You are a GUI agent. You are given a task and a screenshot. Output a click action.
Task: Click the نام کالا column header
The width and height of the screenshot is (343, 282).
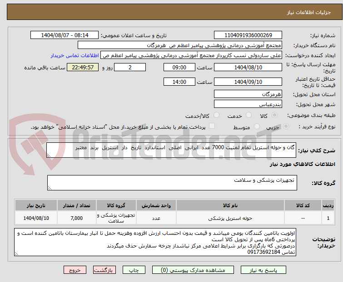pyautogui.click(x=230, y=205)
